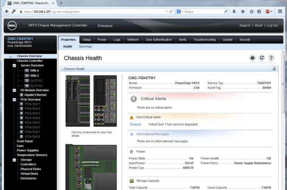
Task: Collapse the Server Overview node
Action: click(x=14, y=66)
